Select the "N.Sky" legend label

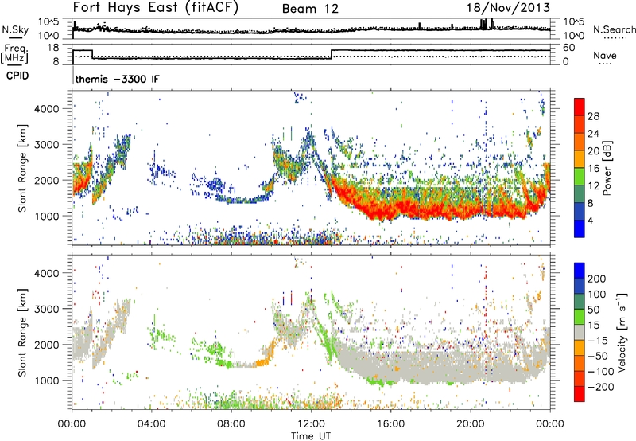15,29
